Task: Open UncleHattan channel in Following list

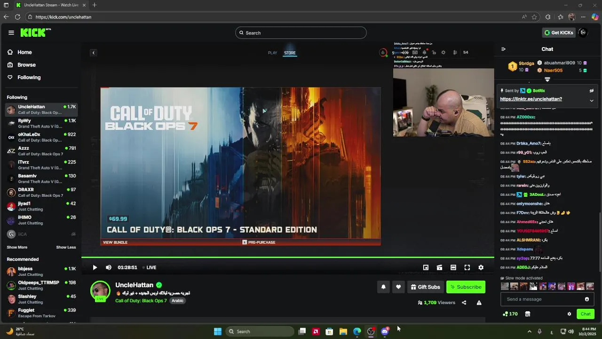Action: [x=41, y=110]
